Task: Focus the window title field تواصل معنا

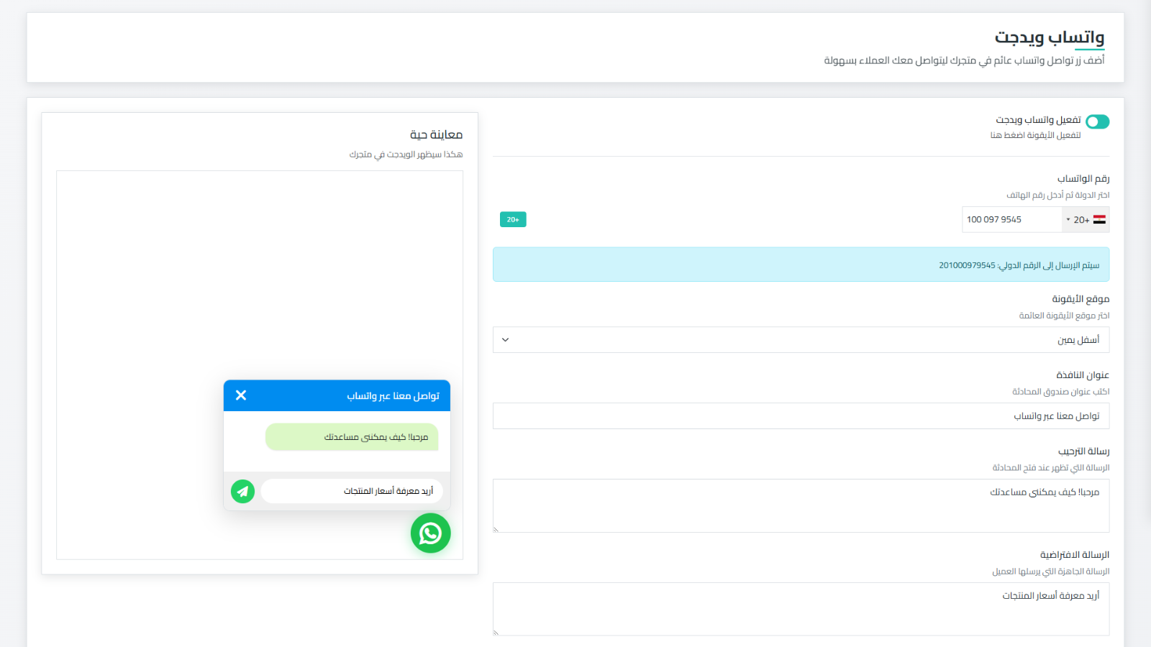Action: (x=801, y=416)
